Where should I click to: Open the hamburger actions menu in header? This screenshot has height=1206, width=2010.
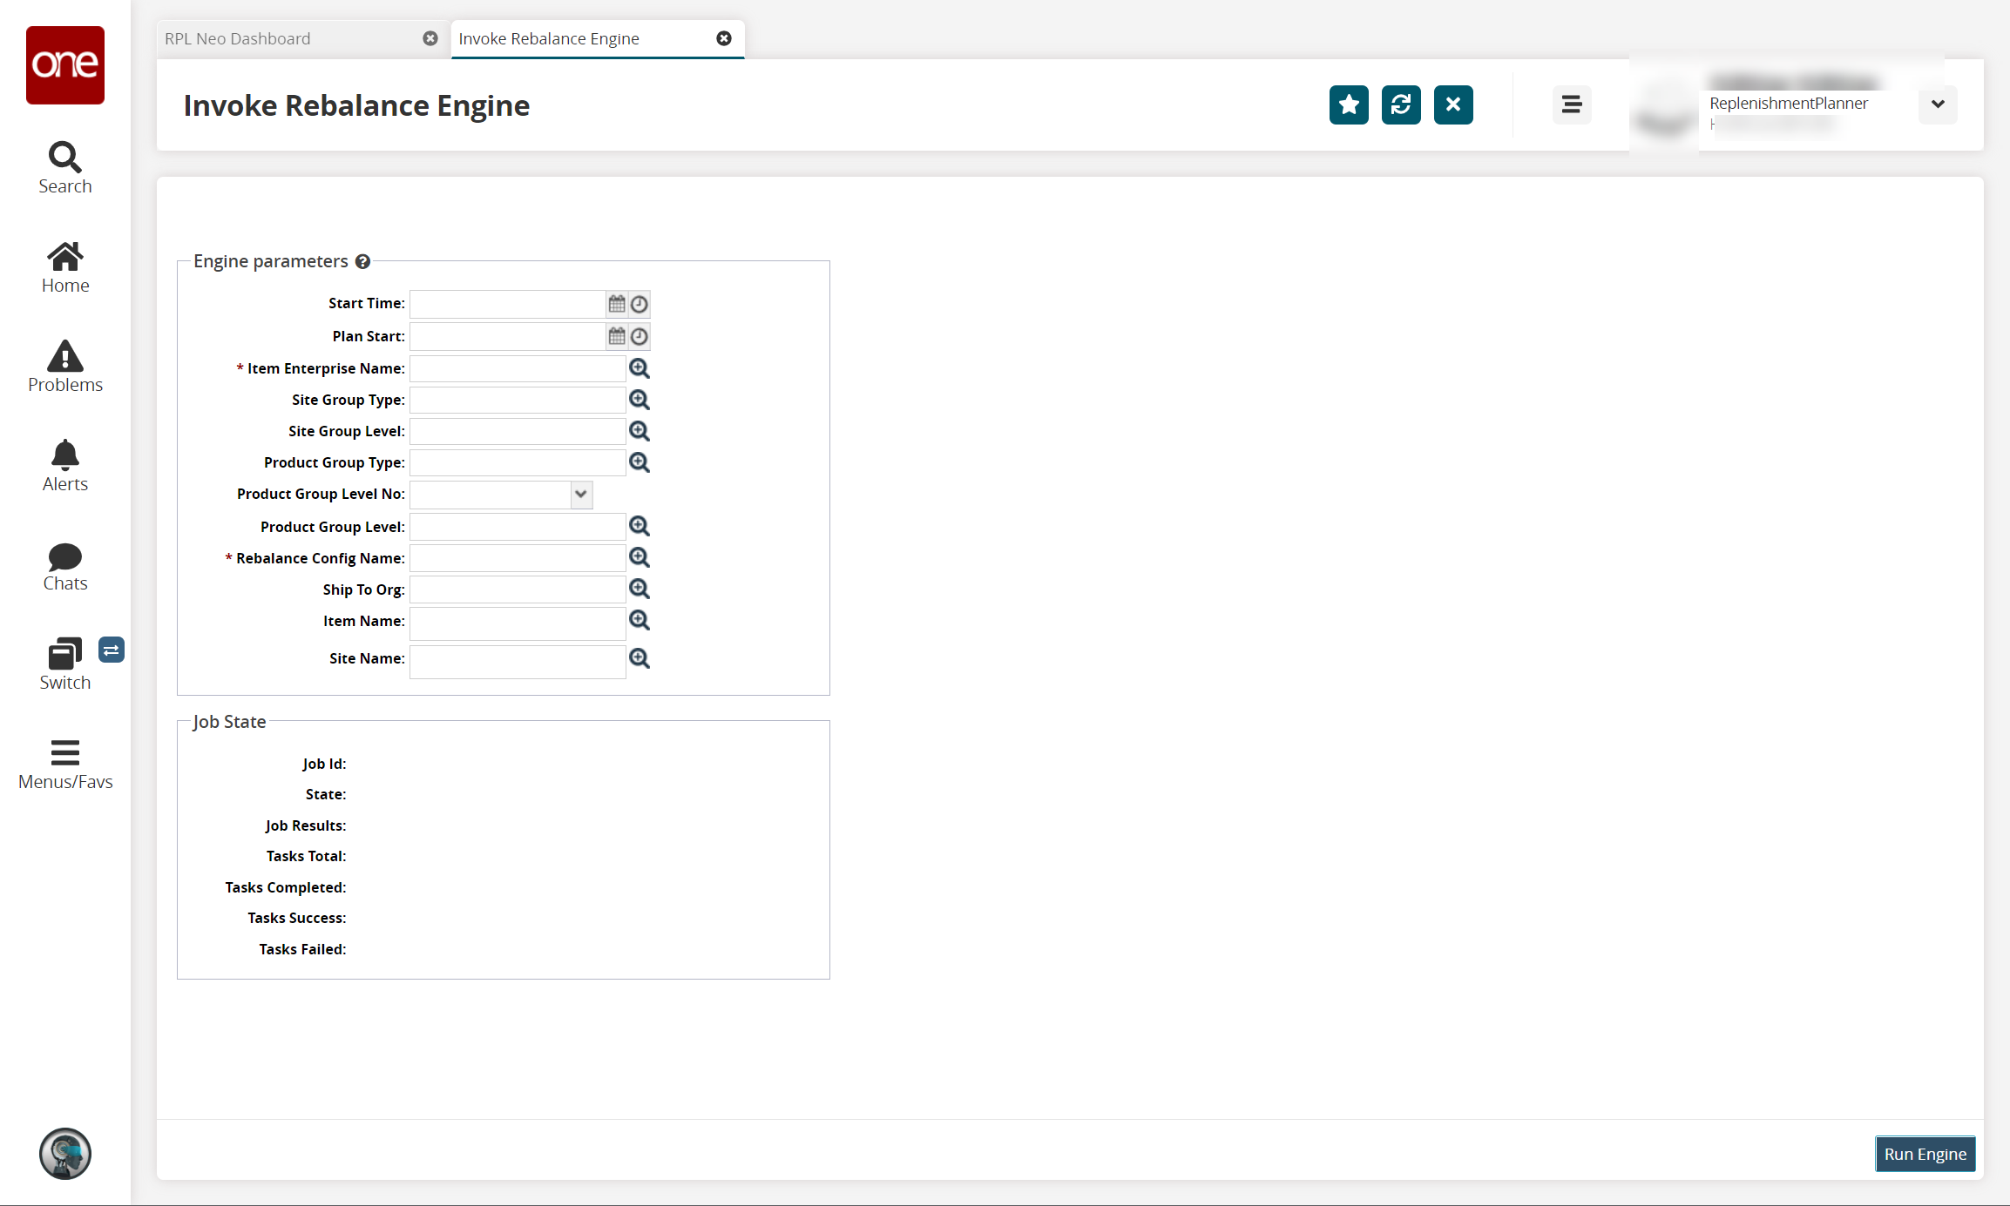(1572, 105)
